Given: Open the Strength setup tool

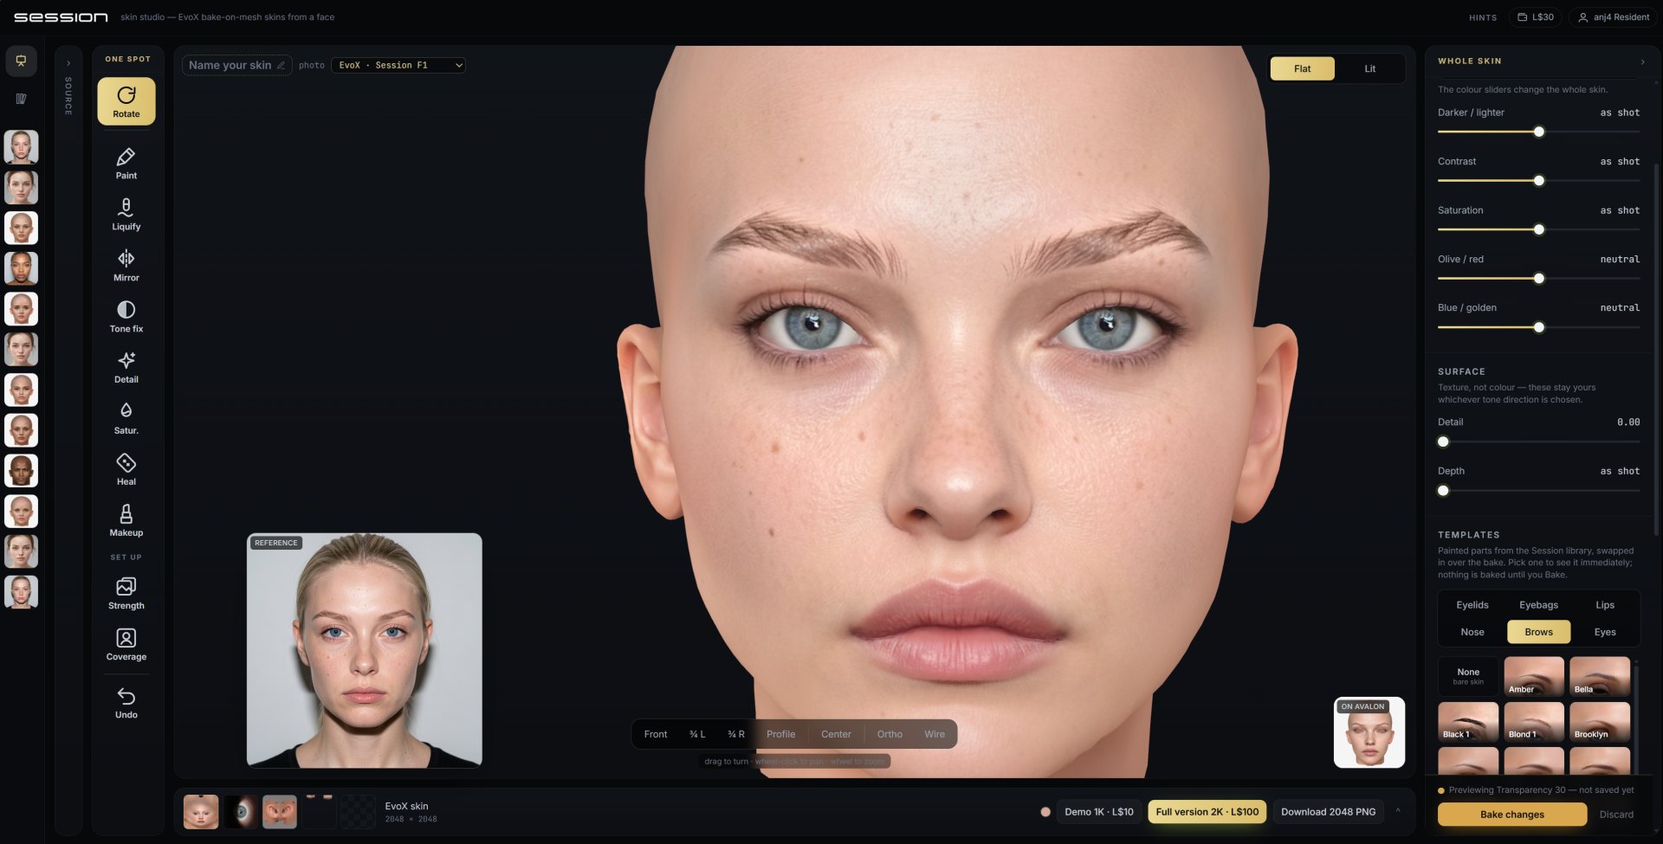Looking at the screenshot, I should point(126,594).
